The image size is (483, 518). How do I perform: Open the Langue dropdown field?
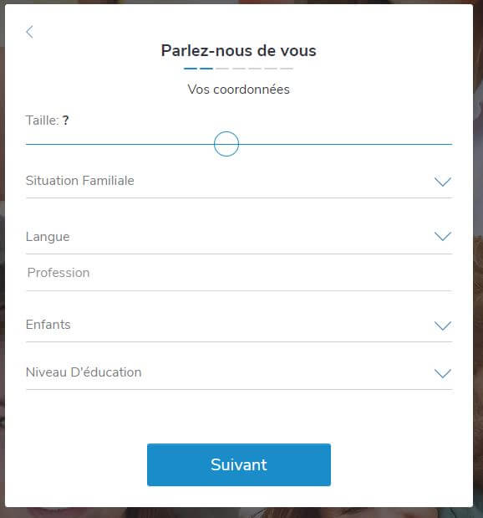(239, 237)
